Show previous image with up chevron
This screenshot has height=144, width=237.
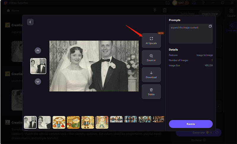point(38,50)
